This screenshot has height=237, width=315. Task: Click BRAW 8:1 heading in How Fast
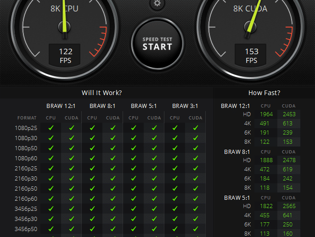237,152
